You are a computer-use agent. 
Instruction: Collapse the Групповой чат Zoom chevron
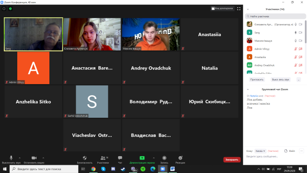coord(248,89)
